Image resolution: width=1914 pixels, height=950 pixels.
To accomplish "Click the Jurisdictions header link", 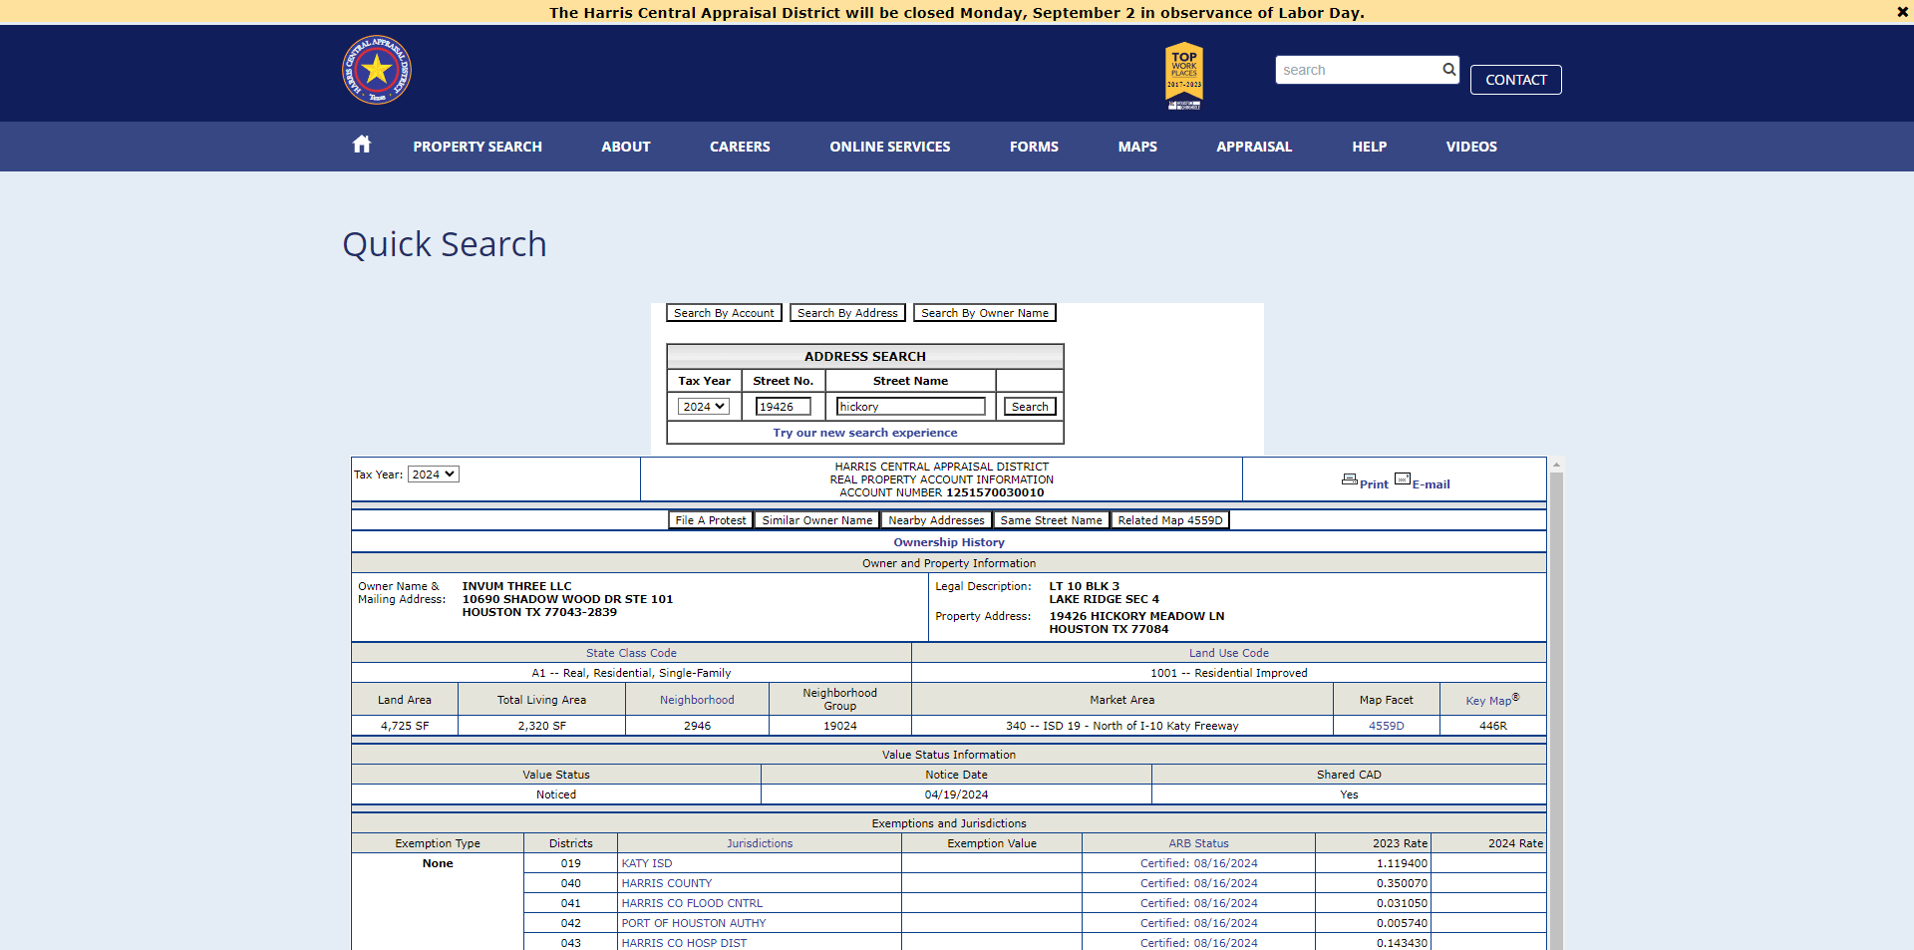I will (x=760, y=843).
